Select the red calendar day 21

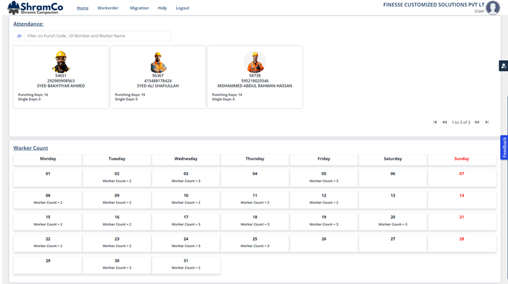(x=462, y=221)
